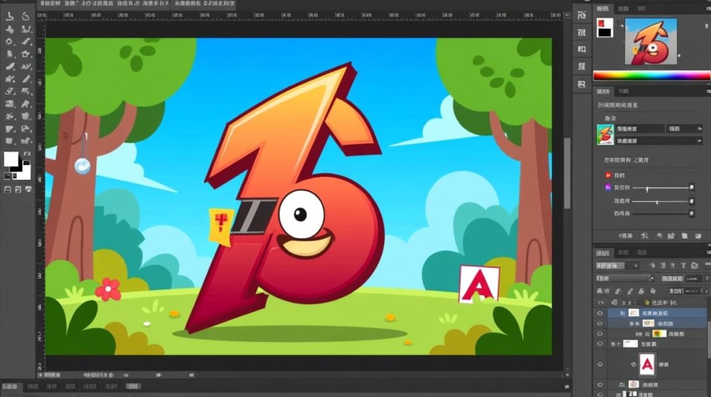Click the bottom icon in the collapsed panel strip
Viewport: 711px width, 397px height.
(x=582, y=84)
